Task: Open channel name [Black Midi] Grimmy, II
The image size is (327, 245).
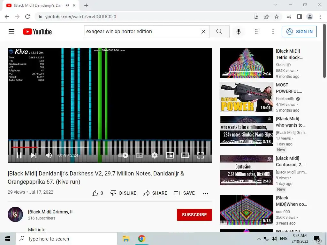Action: coord(50,212)
